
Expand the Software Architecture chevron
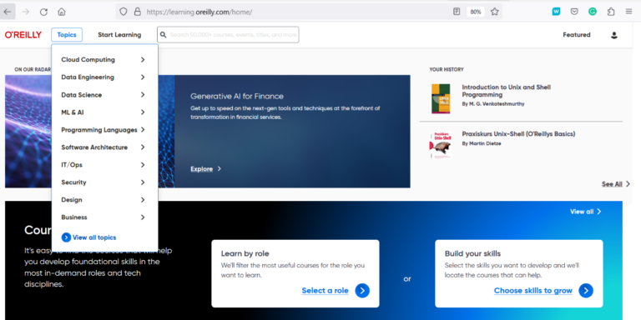(x=143, y=147)
